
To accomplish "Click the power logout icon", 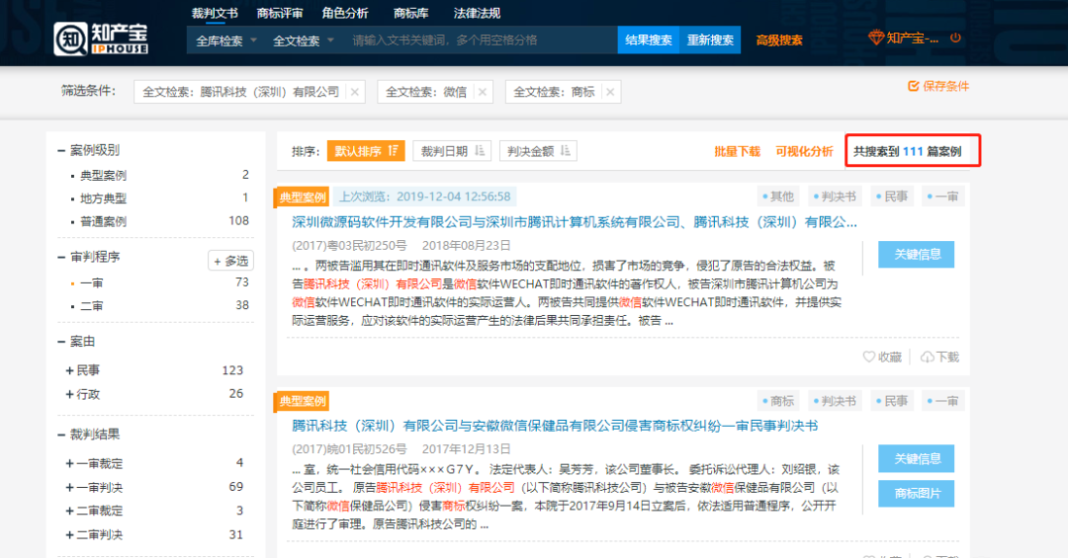I will point(955,39).
